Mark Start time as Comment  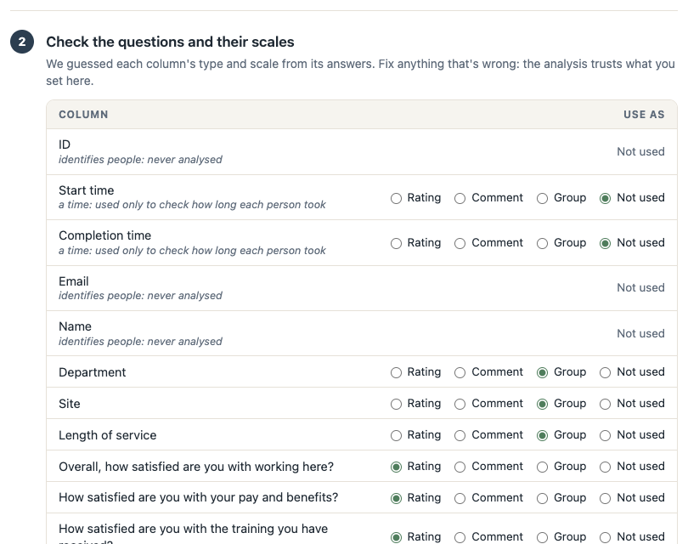(460, 198)
